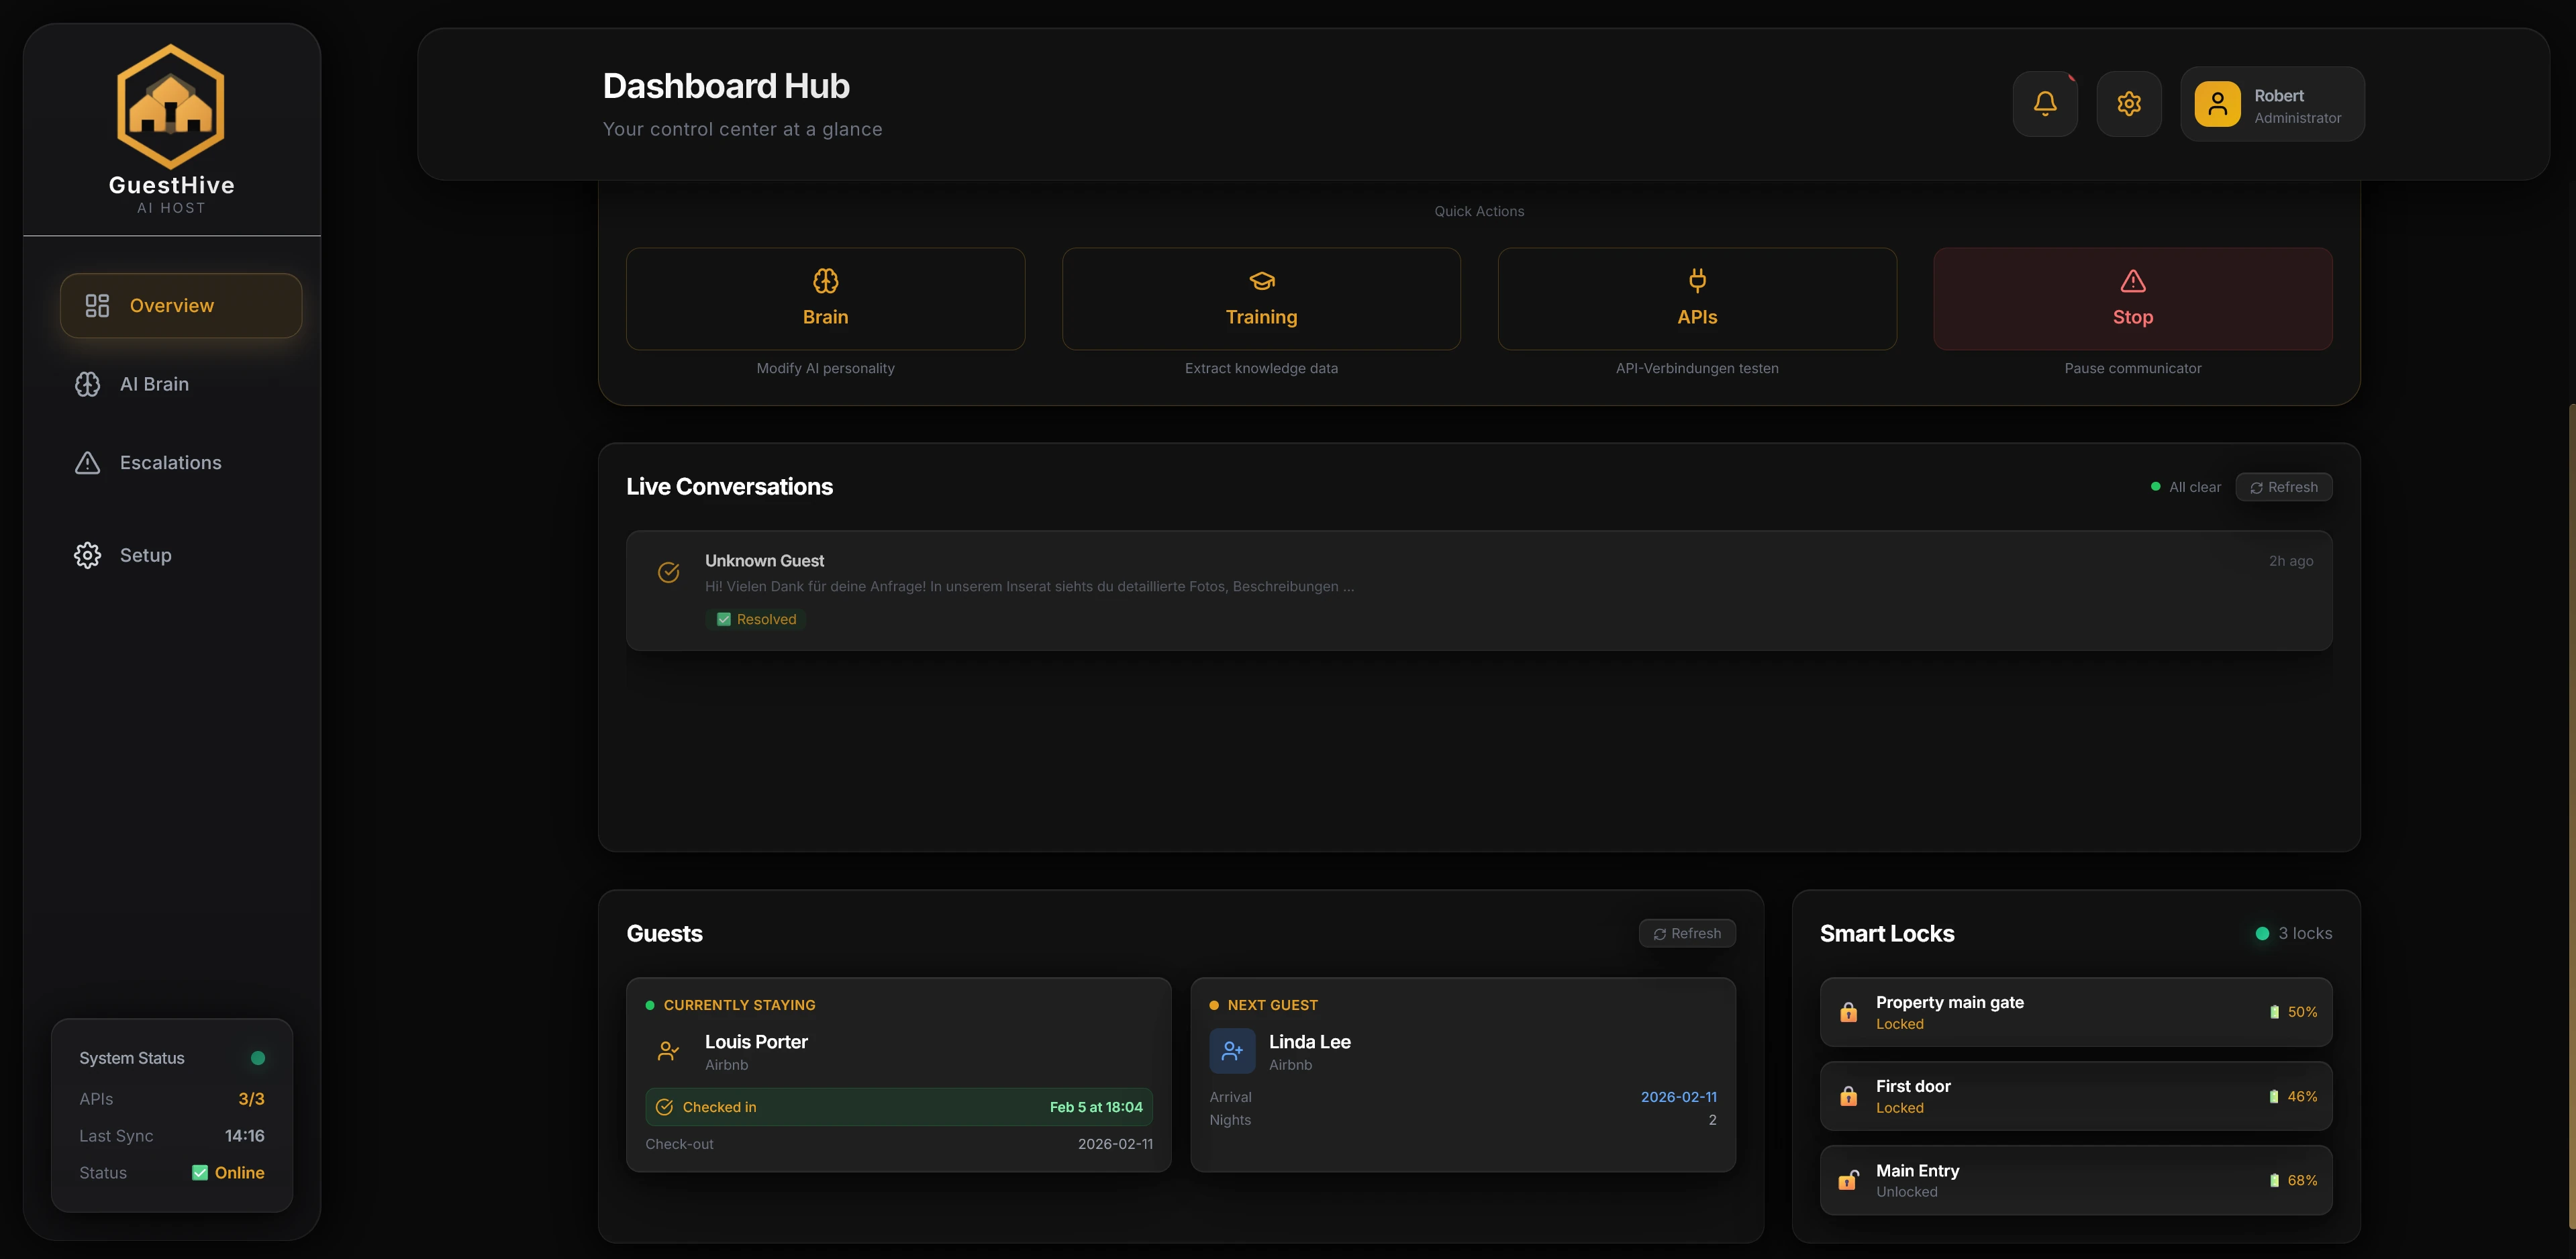Click the lock icon next to Main Entry
2576x1259 pixels.
coord(1847,1180)
